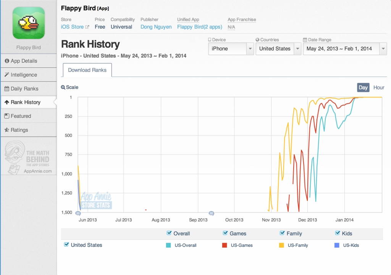Switch the chart to Day view
391x275 pixels.
coord(363,88)
